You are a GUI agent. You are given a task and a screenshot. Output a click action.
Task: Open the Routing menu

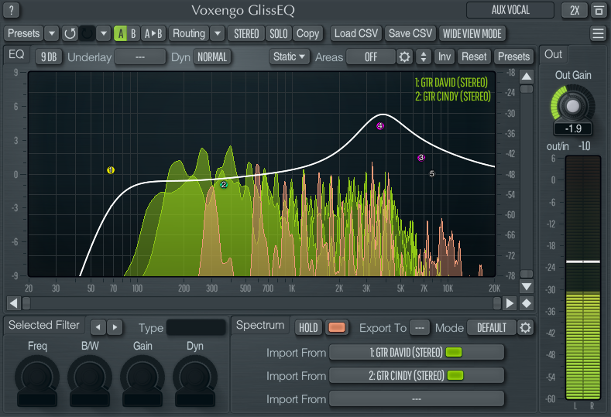point(189,33)
